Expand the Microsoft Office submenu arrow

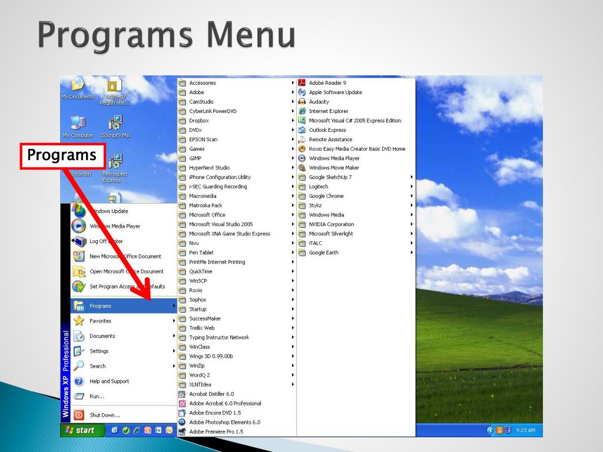click(293, 214)
